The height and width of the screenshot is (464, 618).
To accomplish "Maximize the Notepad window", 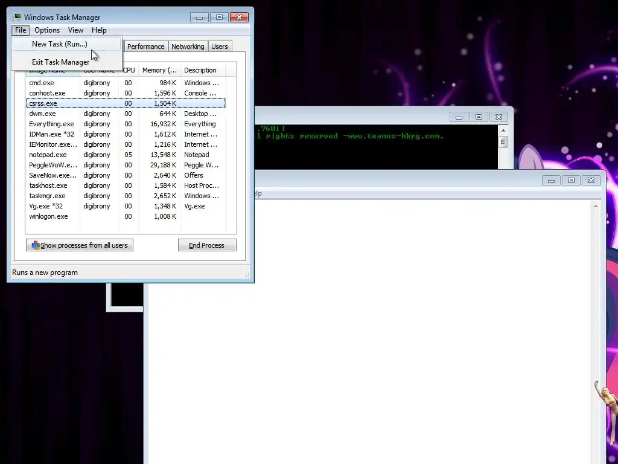I will 571,181.
